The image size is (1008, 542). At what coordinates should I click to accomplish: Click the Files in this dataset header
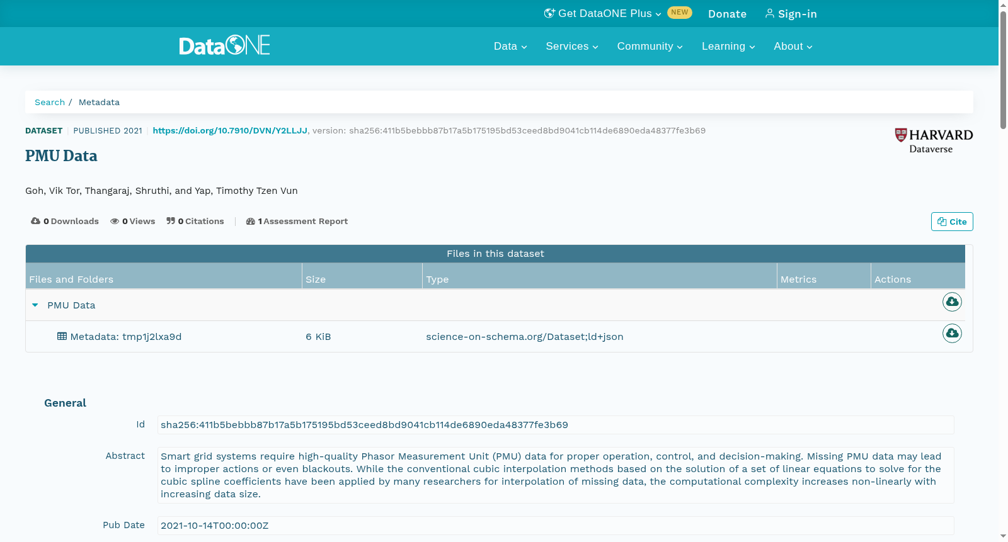[495, 254]
